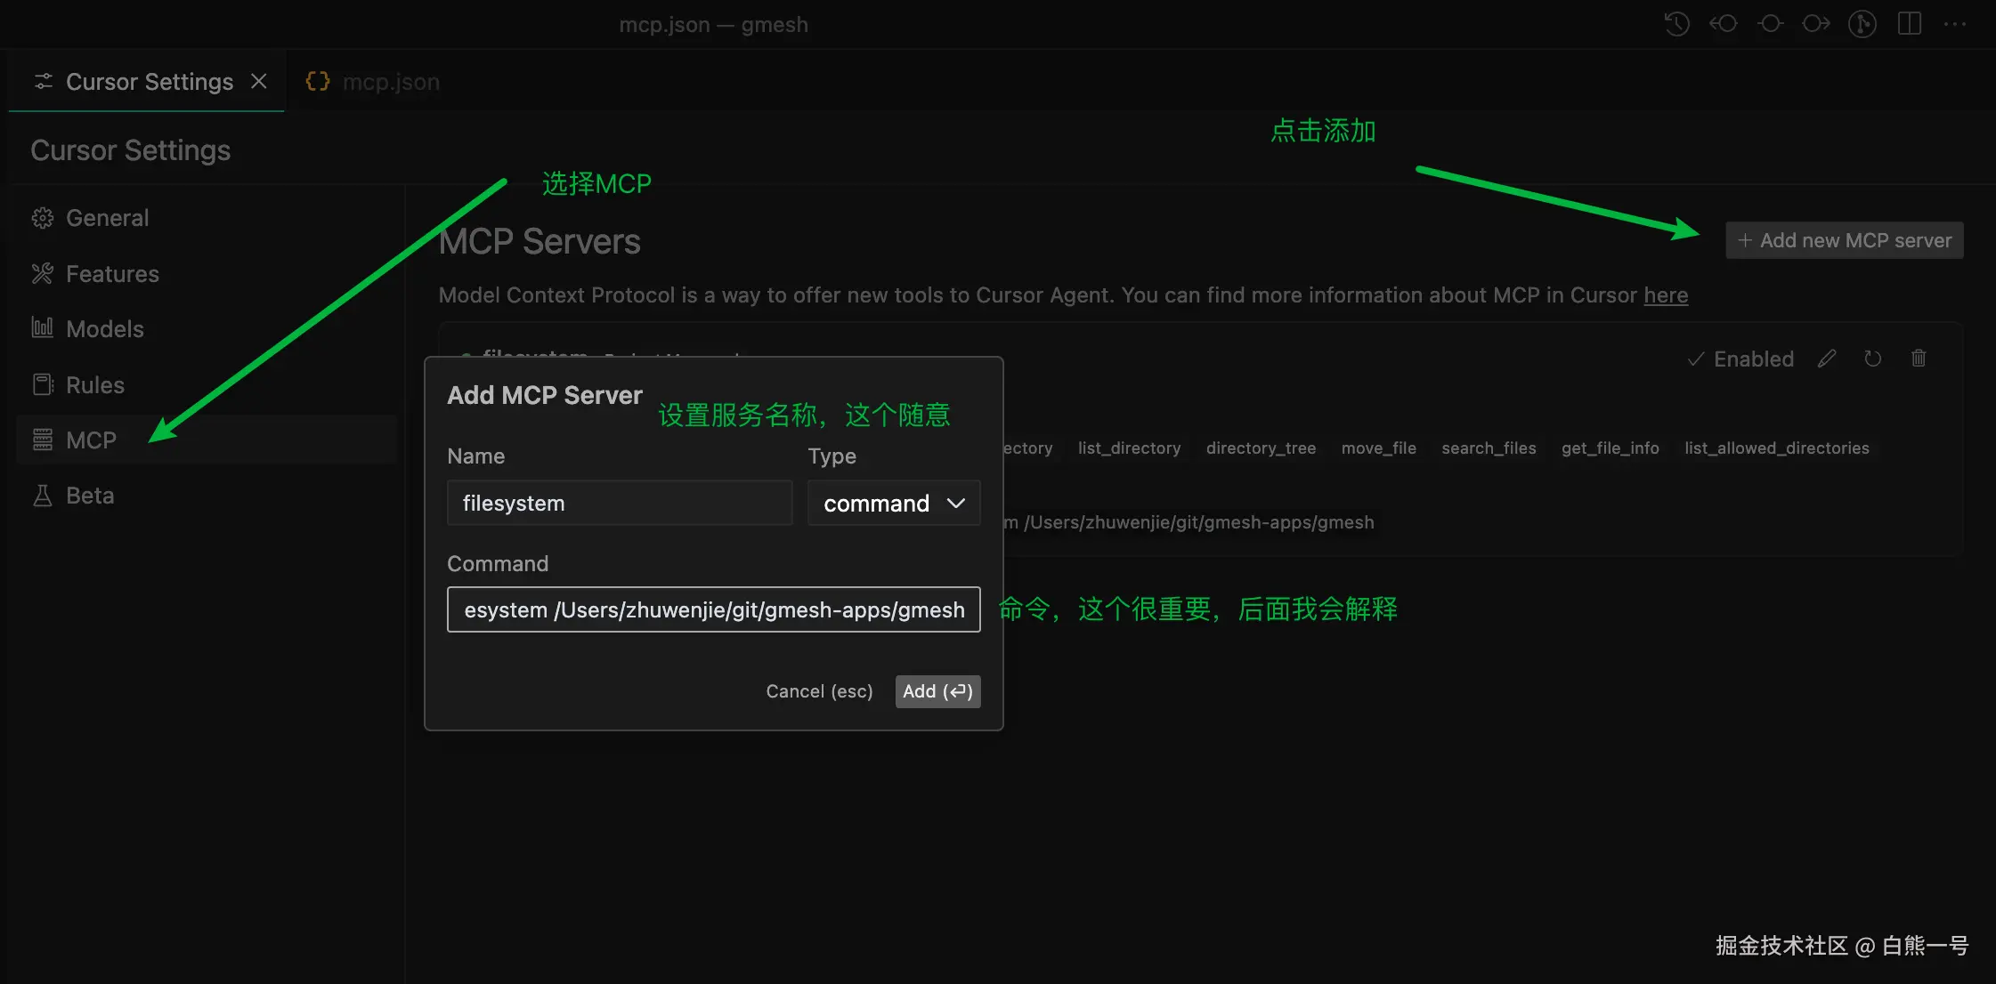Screen dimensions: 1996x984
Task: Open the Type command dropdown
Action: point(893,504)
